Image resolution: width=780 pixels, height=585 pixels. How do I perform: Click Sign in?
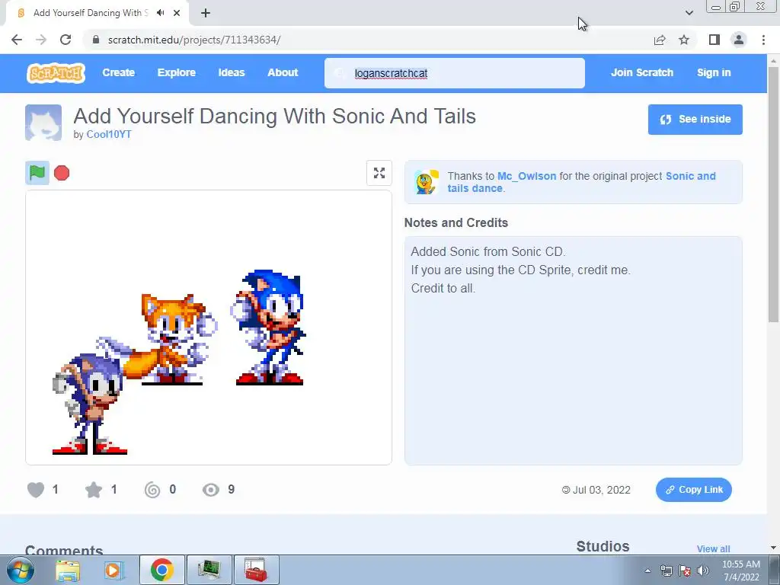(x=714, y=72)
